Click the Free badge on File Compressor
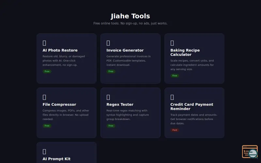This screenshot has height=163, width=261. [x=47, y=126]
